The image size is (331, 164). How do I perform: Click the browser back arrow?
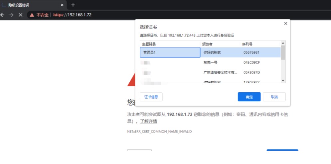tap(3, 15)
